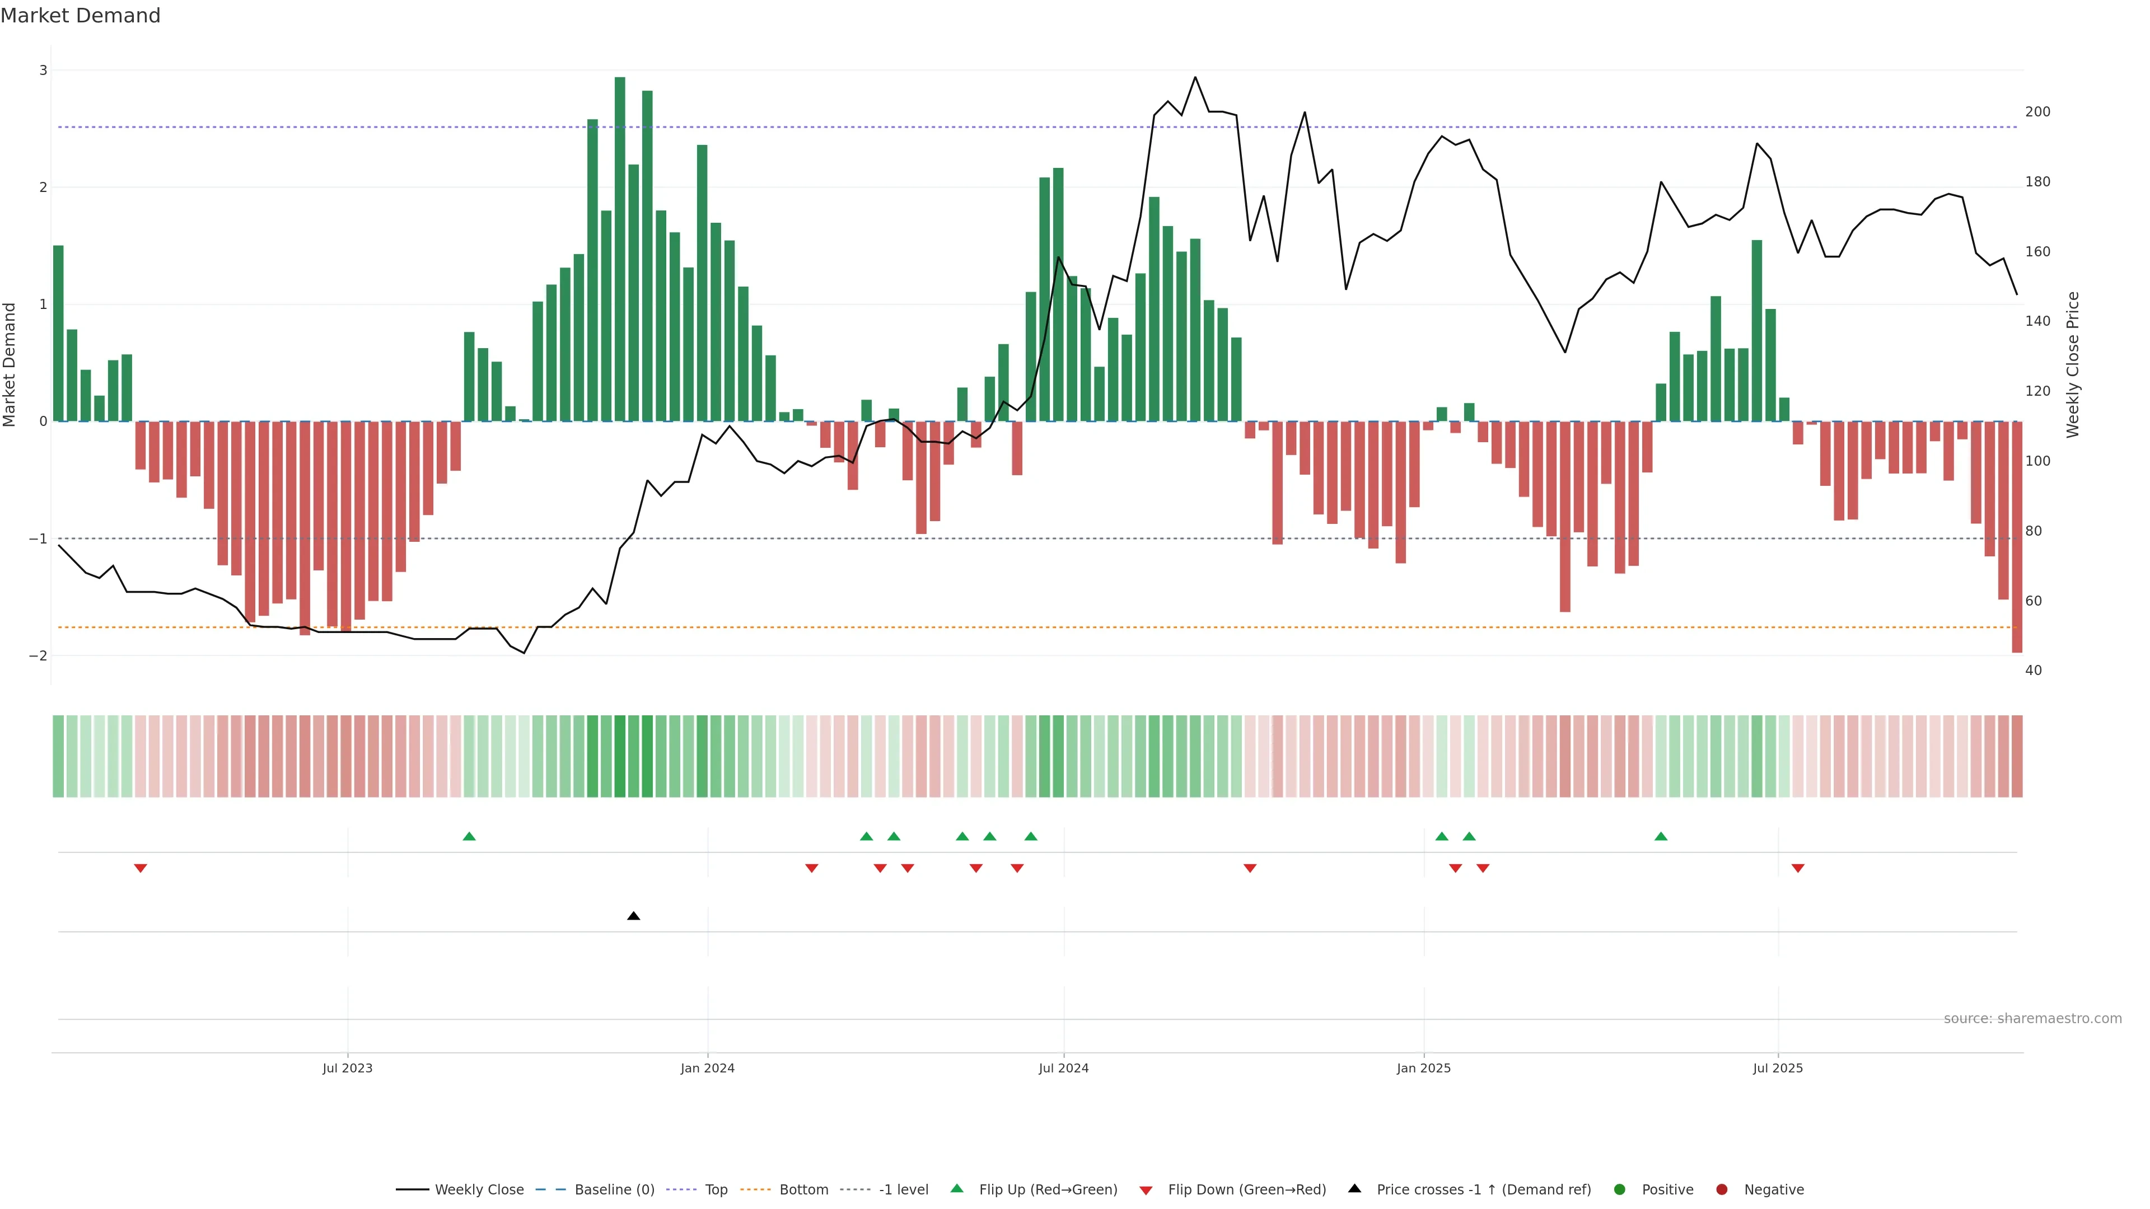Click the black triangle icon in the legend
The image size is (2150, 1209).
(x=1354, y=1189)
